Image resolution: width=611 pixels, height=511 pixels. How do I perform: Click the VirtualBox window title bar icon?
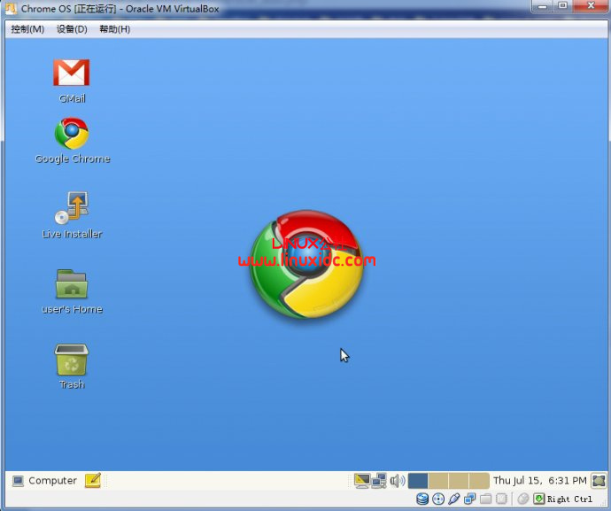coord(11,9)
